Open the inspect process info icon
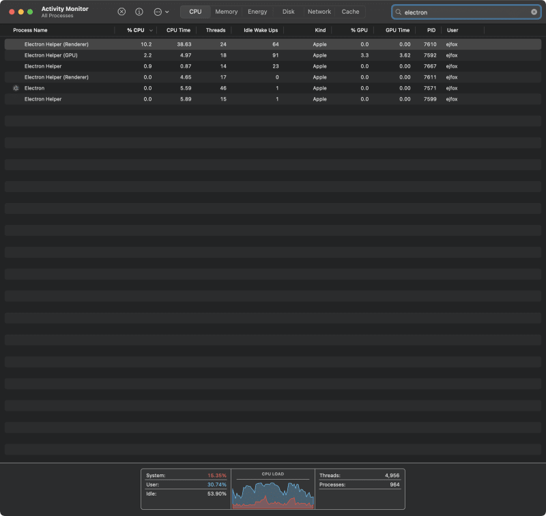Image resolution: width=546 pixels, height=516 pixels. pos(140,11)
